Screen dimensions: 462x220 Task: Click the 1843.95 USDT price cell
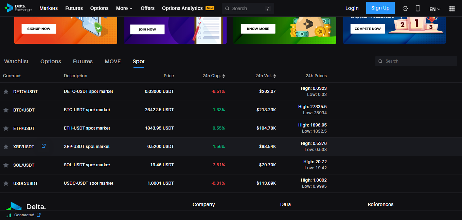(x=159, y=128)
